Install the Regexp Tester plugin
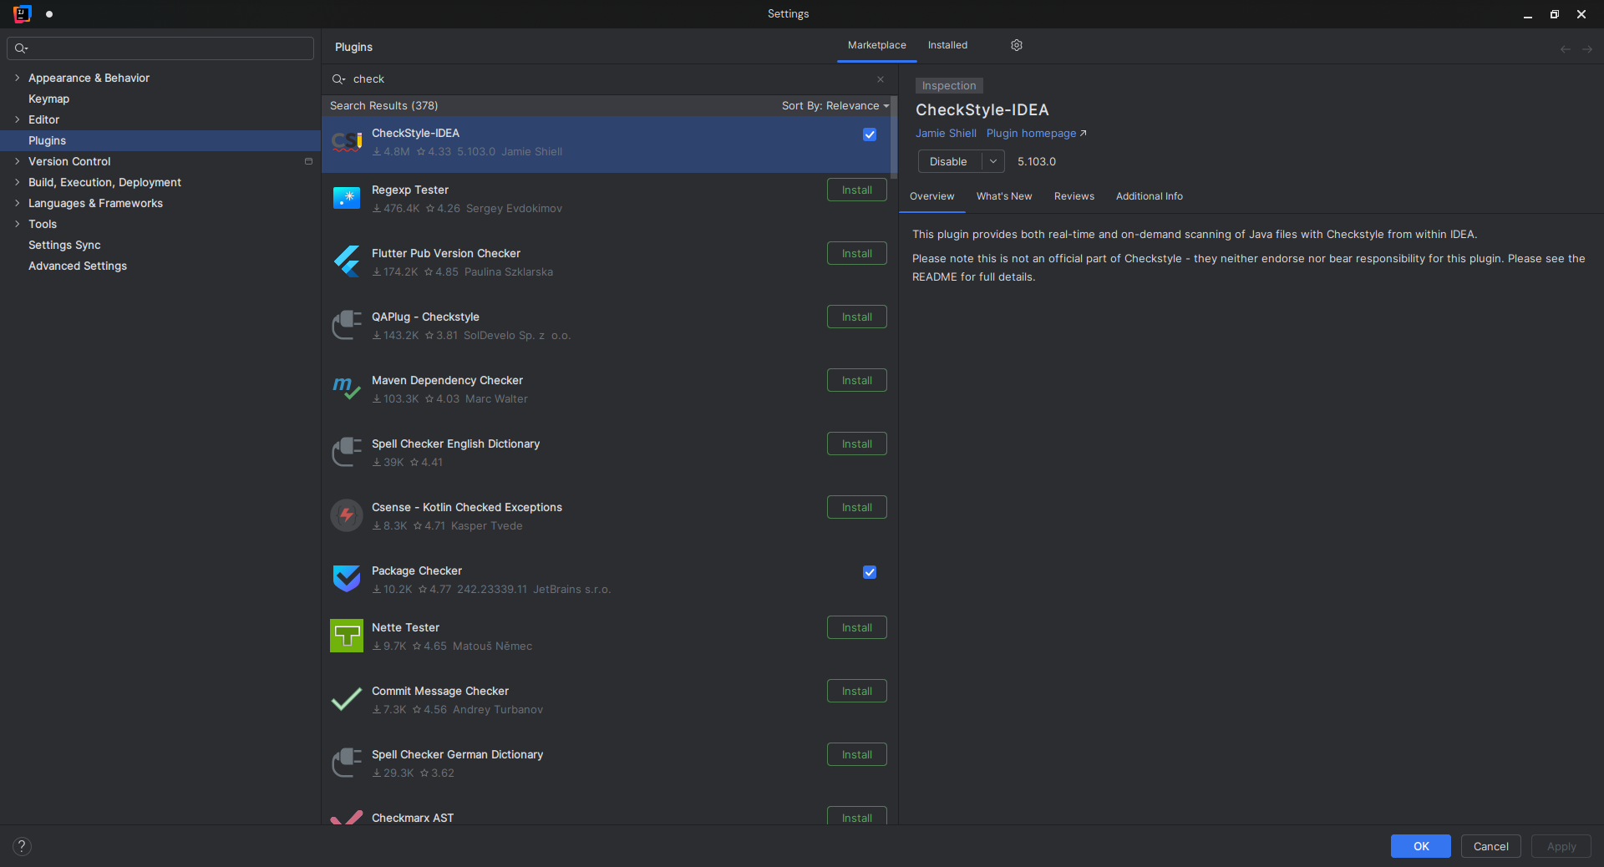This screenshot has height=867, width=1604. (x=857, y=190)
